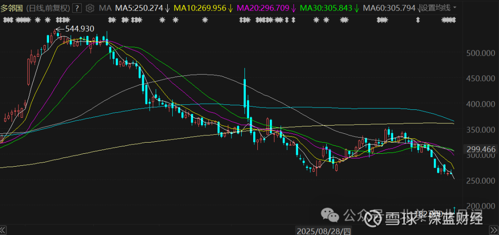Click the tall cyan candlestick spiking above 450

pos(245,92)
